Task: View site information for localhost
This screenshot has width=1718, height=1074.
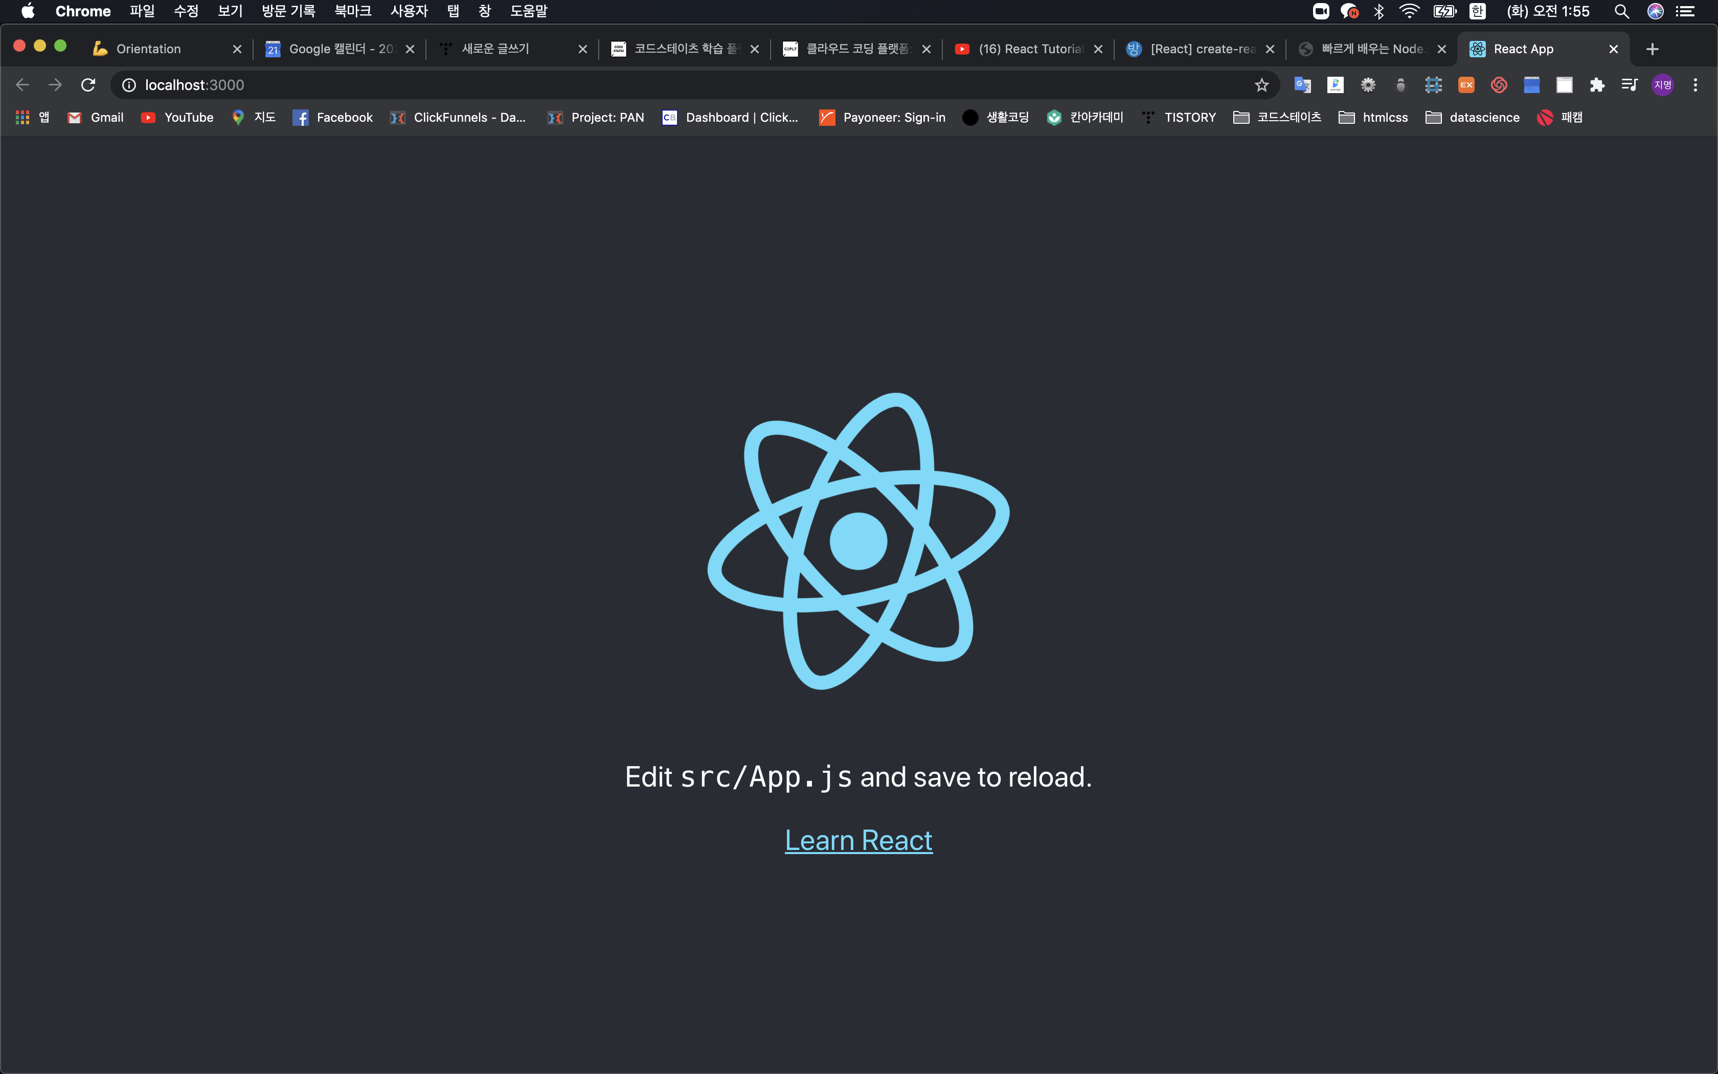Action: [129, 85]
